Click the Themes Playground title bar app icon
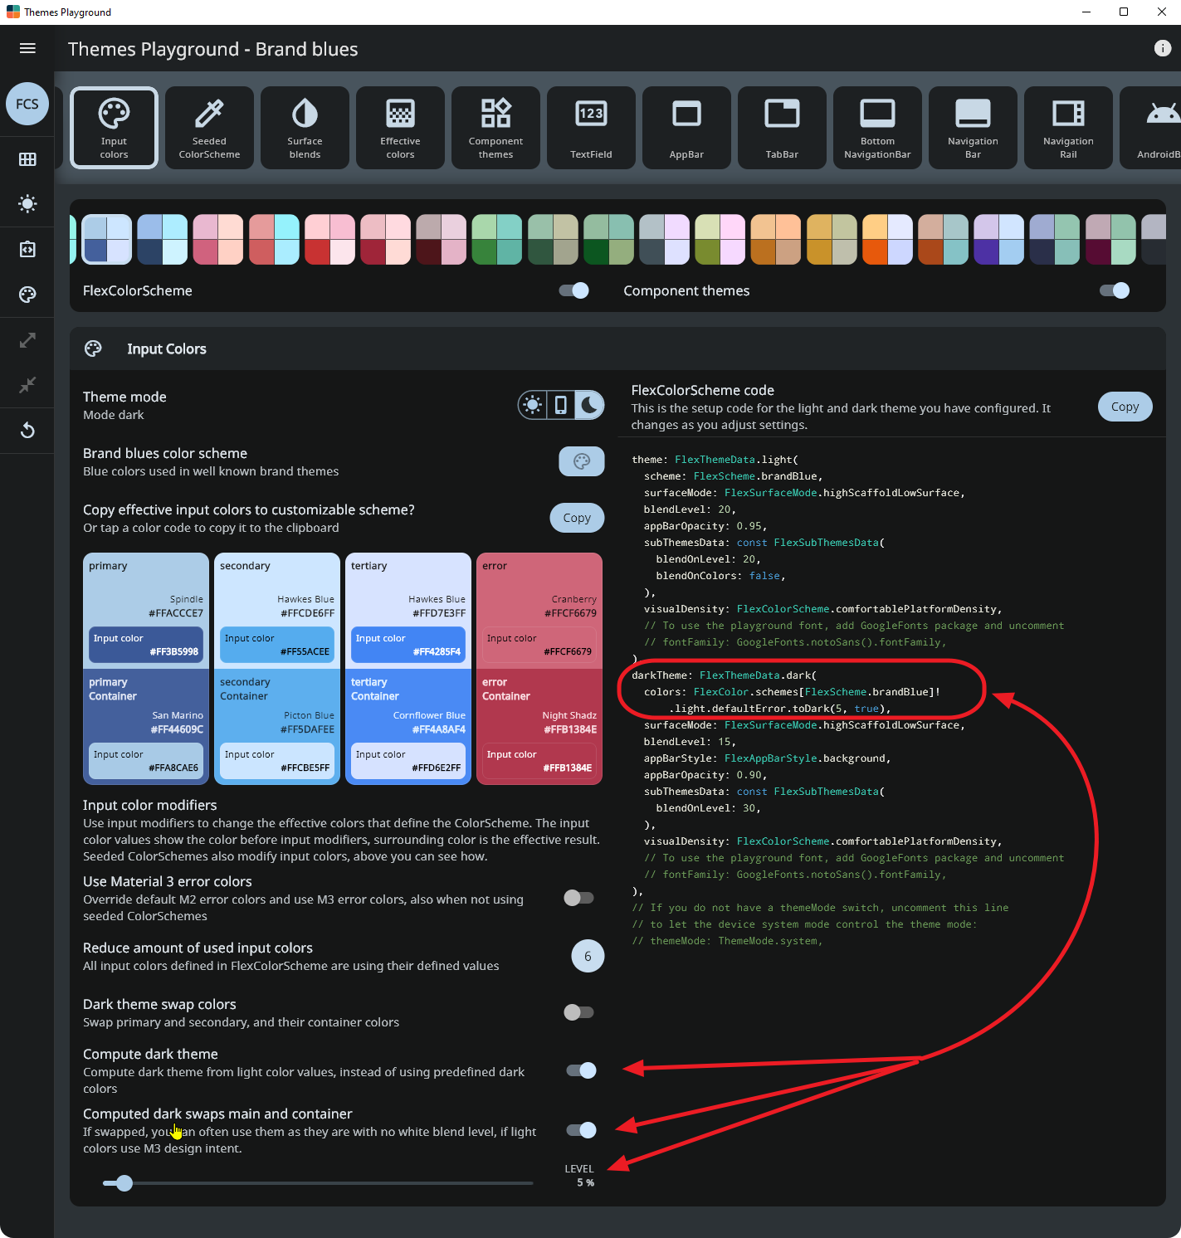The image size is (1181, 1238). pos(12,12)
